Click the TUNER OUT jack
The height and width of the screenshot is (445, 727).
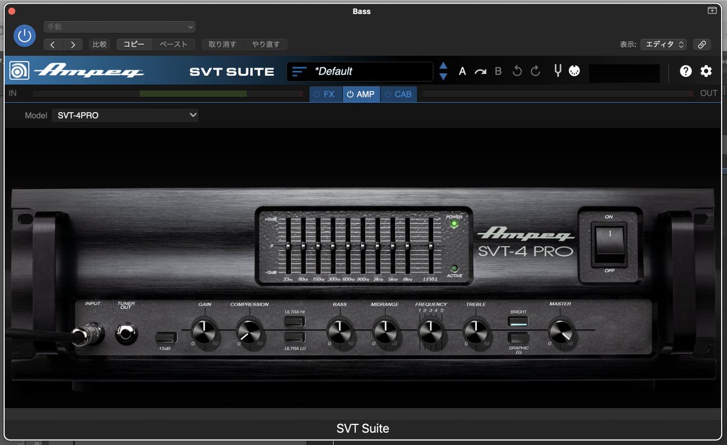[127, 333]
